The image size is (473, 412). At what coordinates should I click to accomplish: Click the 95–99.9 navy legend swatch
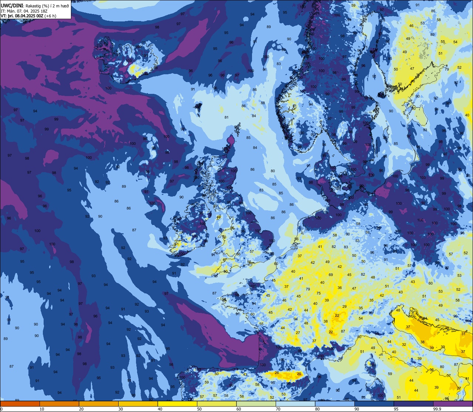click(414, 404)
